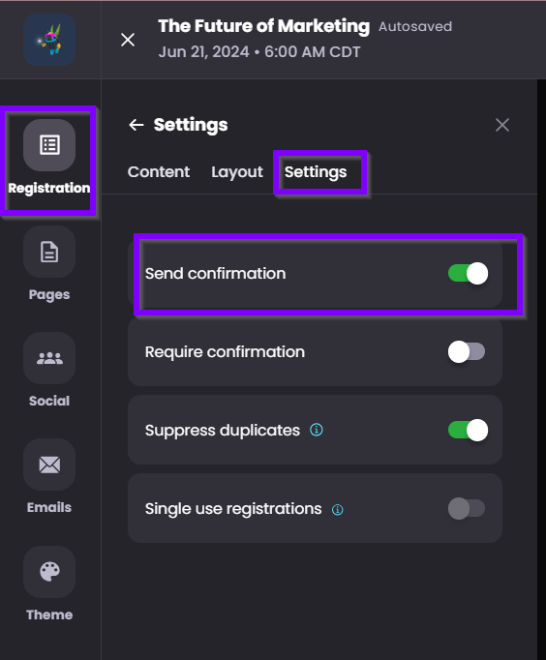Close the Settings panel with X
Screen dimensions: 546x660
pyautogui.click(x=502, y=125)
